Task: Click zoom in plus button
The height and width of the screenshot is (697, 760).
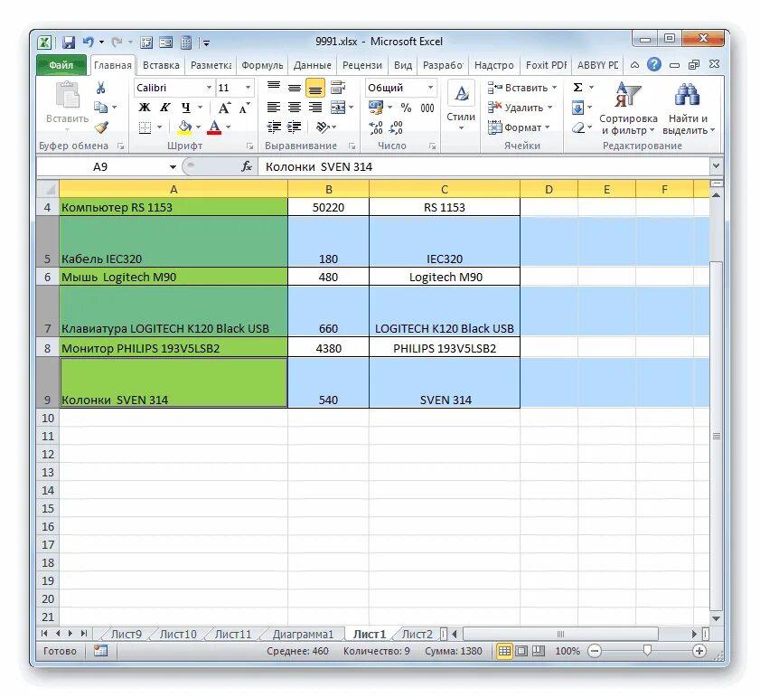Action: click(x=699, y=652)
